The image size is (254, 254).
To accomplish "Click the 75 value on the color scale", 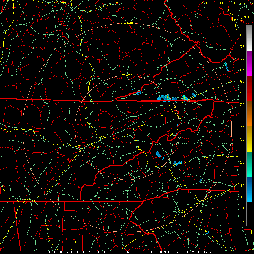I will [x=242, y=47].
